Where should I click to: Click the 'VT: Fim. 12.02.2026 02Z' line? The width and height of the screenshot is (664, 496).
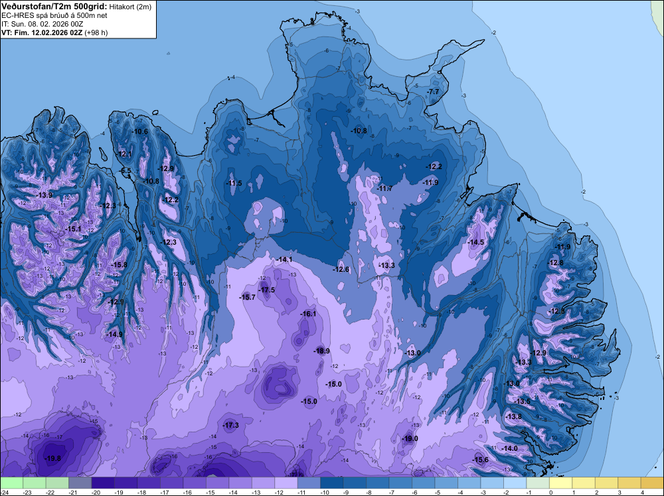click(x=42, y=32)
